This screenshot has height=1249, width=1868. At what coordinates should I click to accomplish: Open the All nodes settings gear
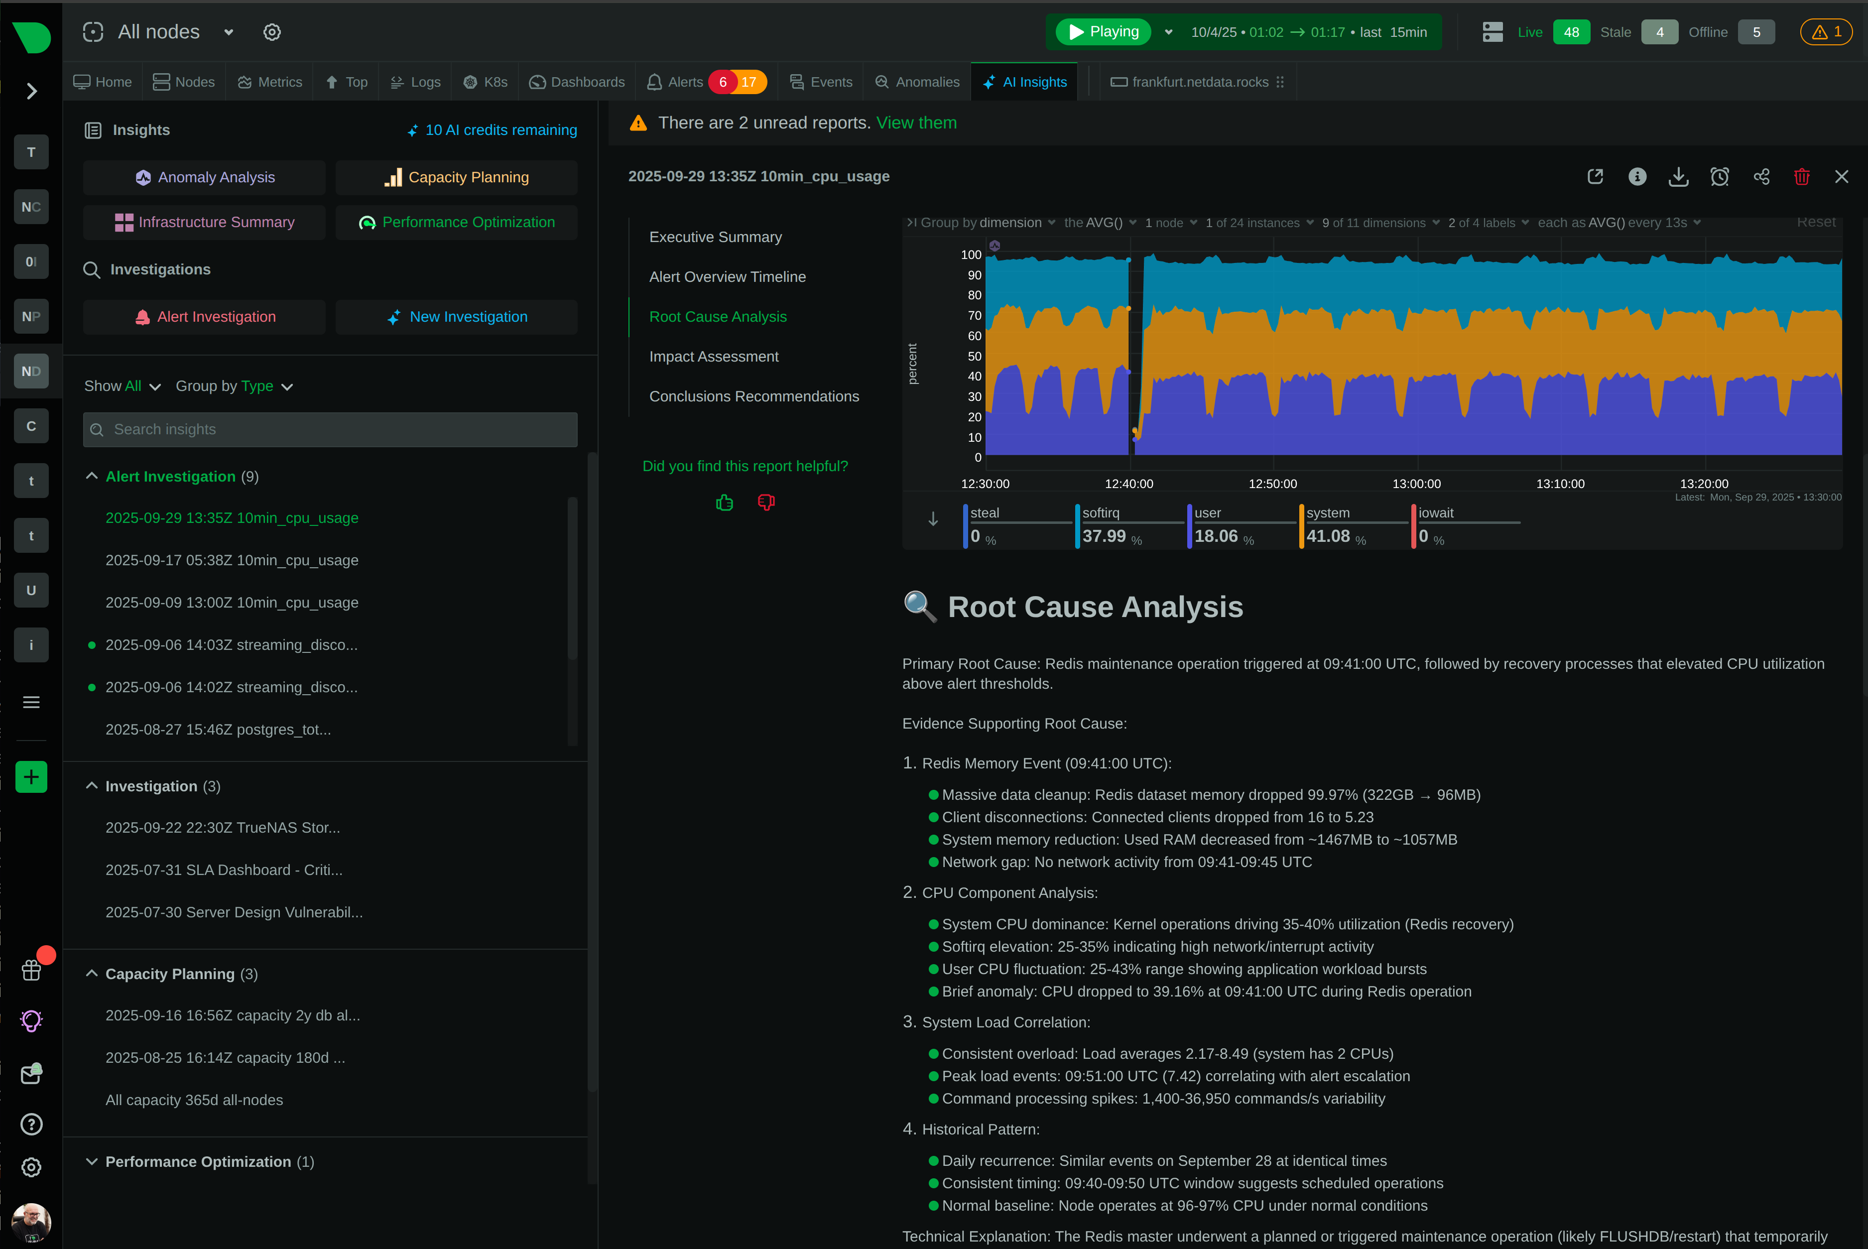point(271,32)
